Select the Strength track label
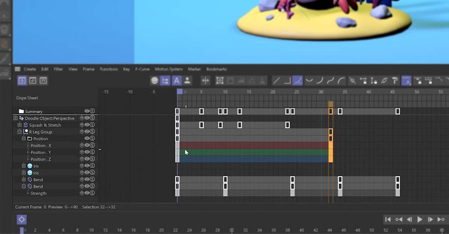449x234 pixels. (38, 193)
